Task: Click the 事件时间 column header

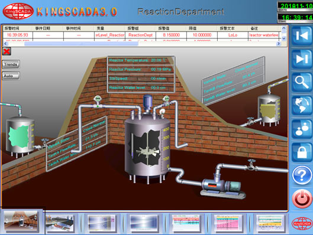Action: pos(79,28)
